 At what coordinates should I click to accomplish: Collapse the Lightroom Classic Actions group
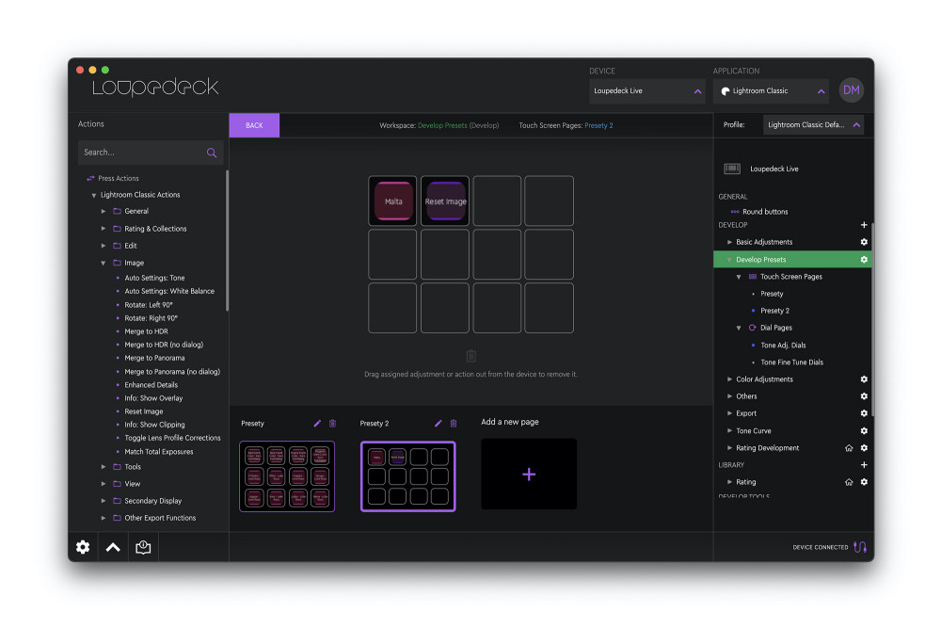point(93,195)
